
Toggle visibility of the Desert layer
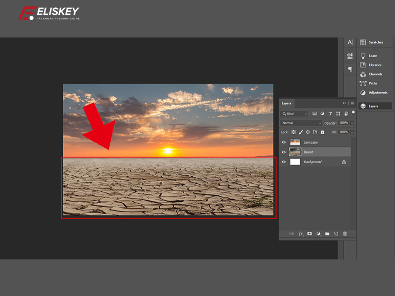click(284, 151)
